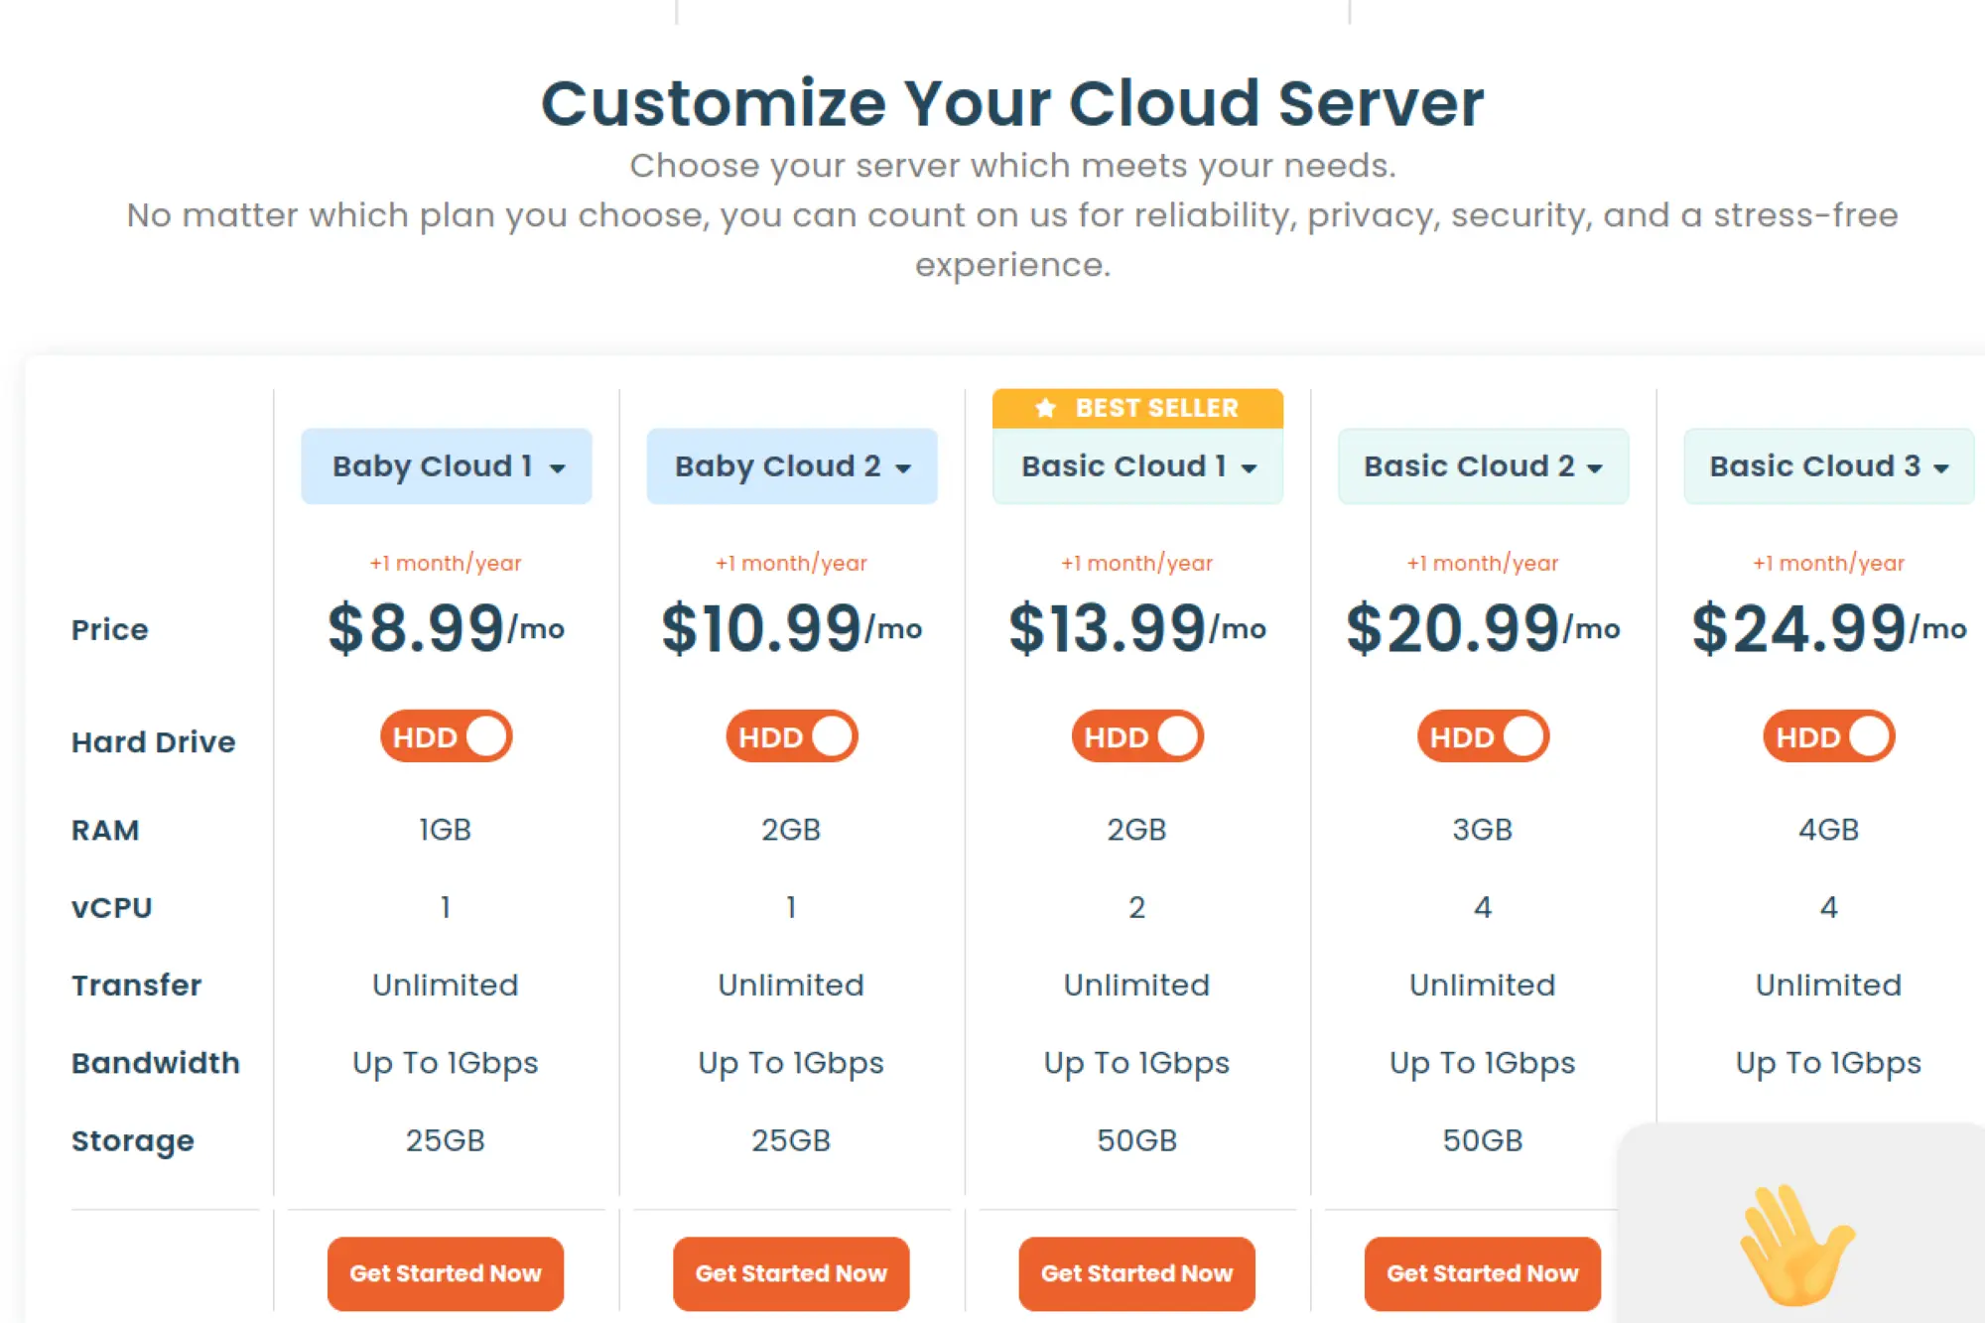Toggle HDD switch for Baby Cloud 2
Image resolution: width=1985 pixels, height=1323 pixels.
[x=791, y=737]
